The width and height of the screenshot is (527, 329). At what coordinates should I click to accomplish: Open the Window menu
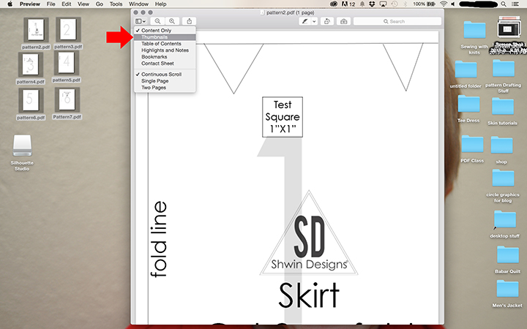click(x=138, y=4)
